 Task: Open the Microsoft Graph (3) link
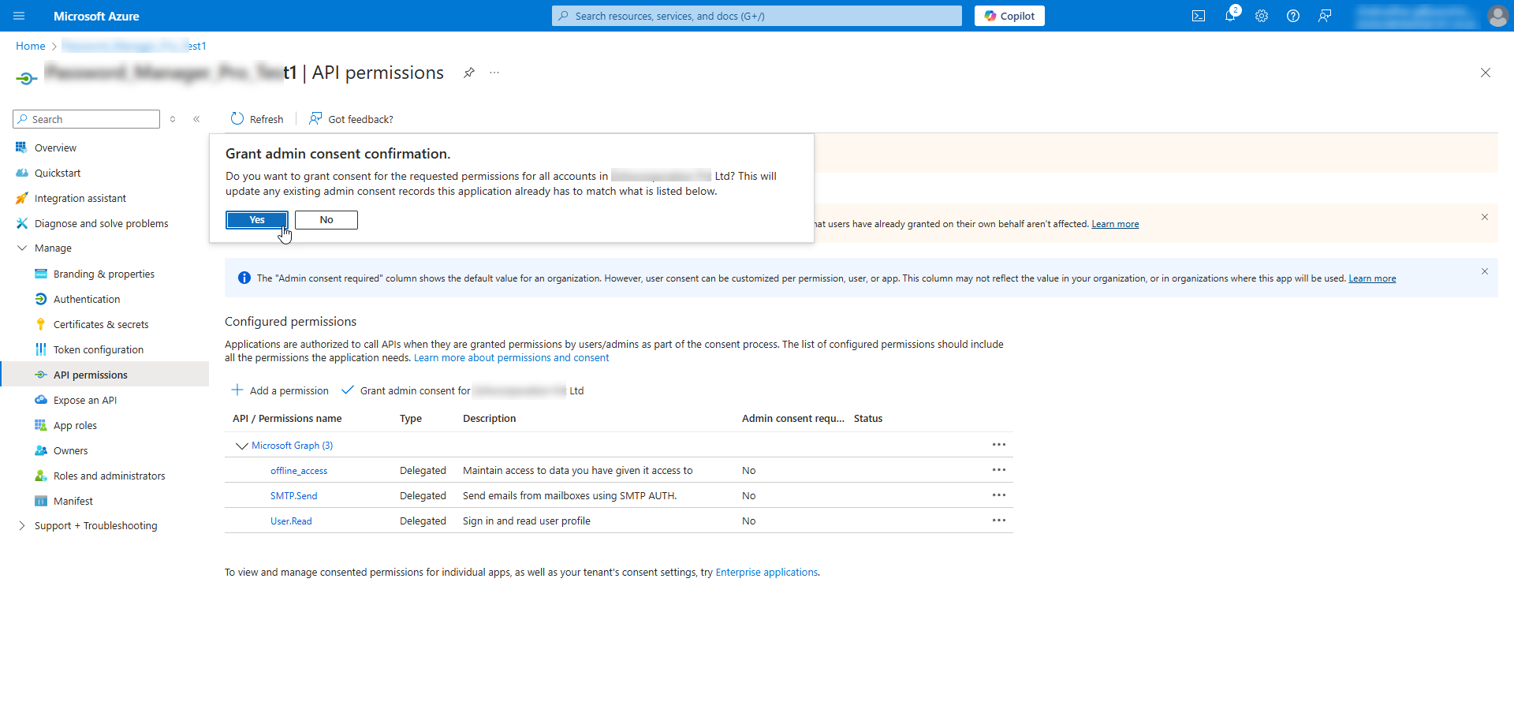[293, 446]
